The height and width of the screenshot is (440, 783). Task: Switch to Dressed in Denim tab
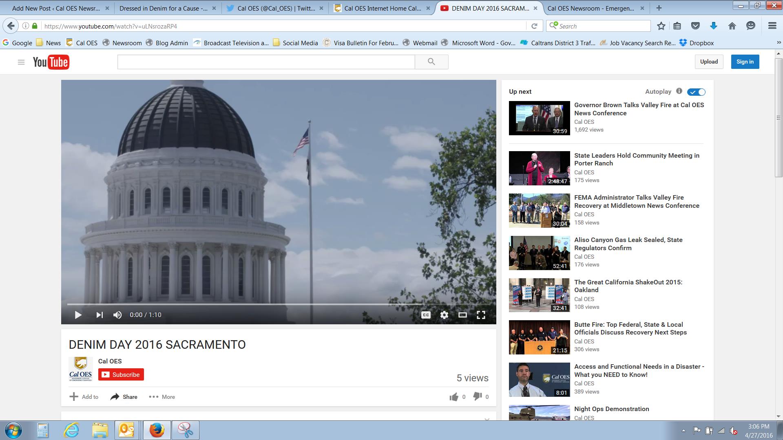pyautogui.click(x=163, y=8)
